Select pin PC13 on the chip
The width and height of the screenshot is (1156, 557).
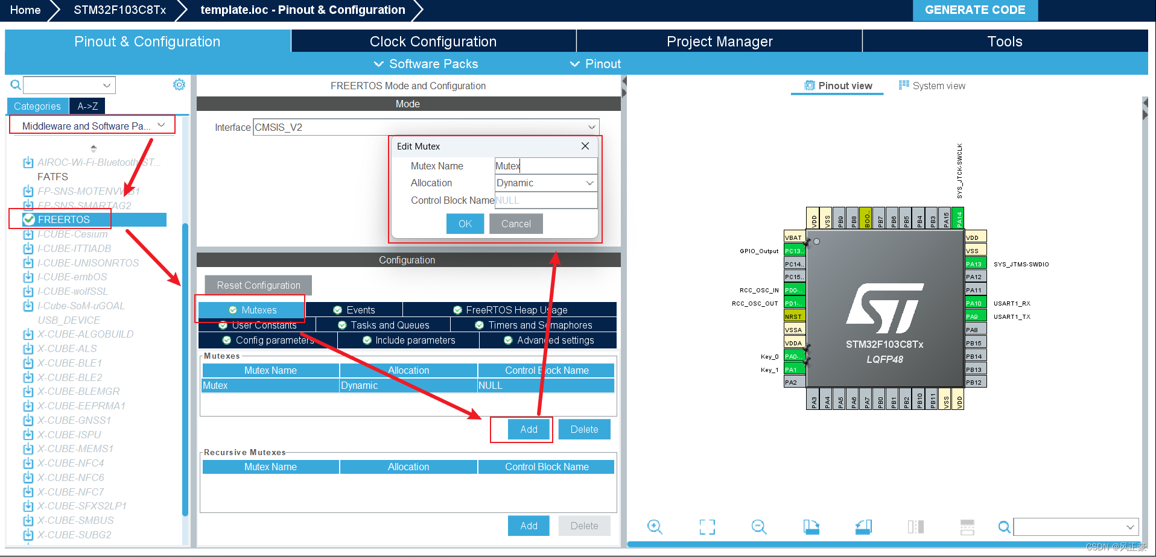tap(794, 251)
